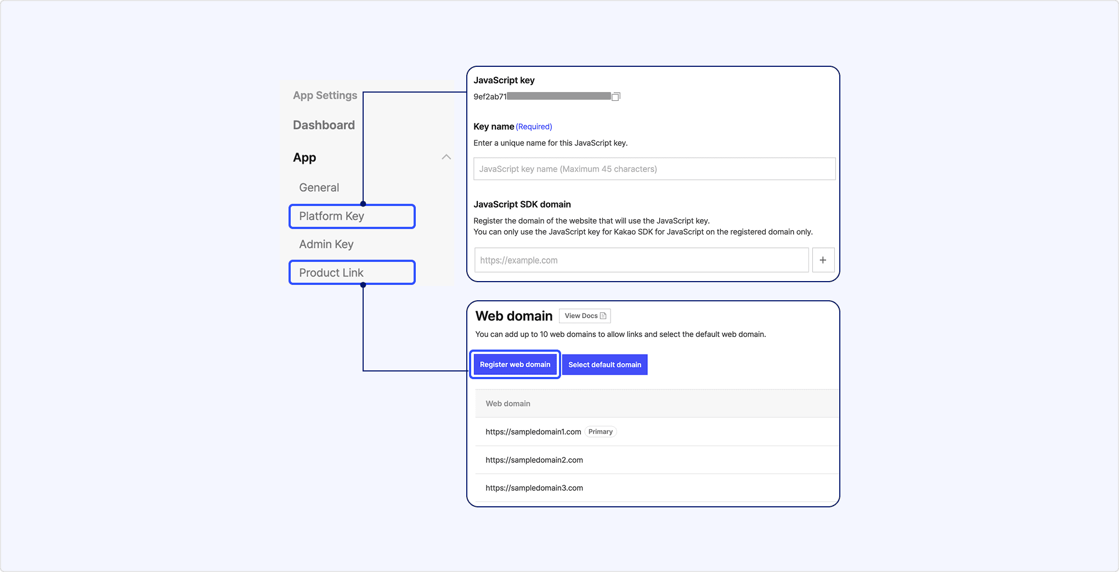
Task: Open the Dashboard menu item
Action: (x=324, y=125)
